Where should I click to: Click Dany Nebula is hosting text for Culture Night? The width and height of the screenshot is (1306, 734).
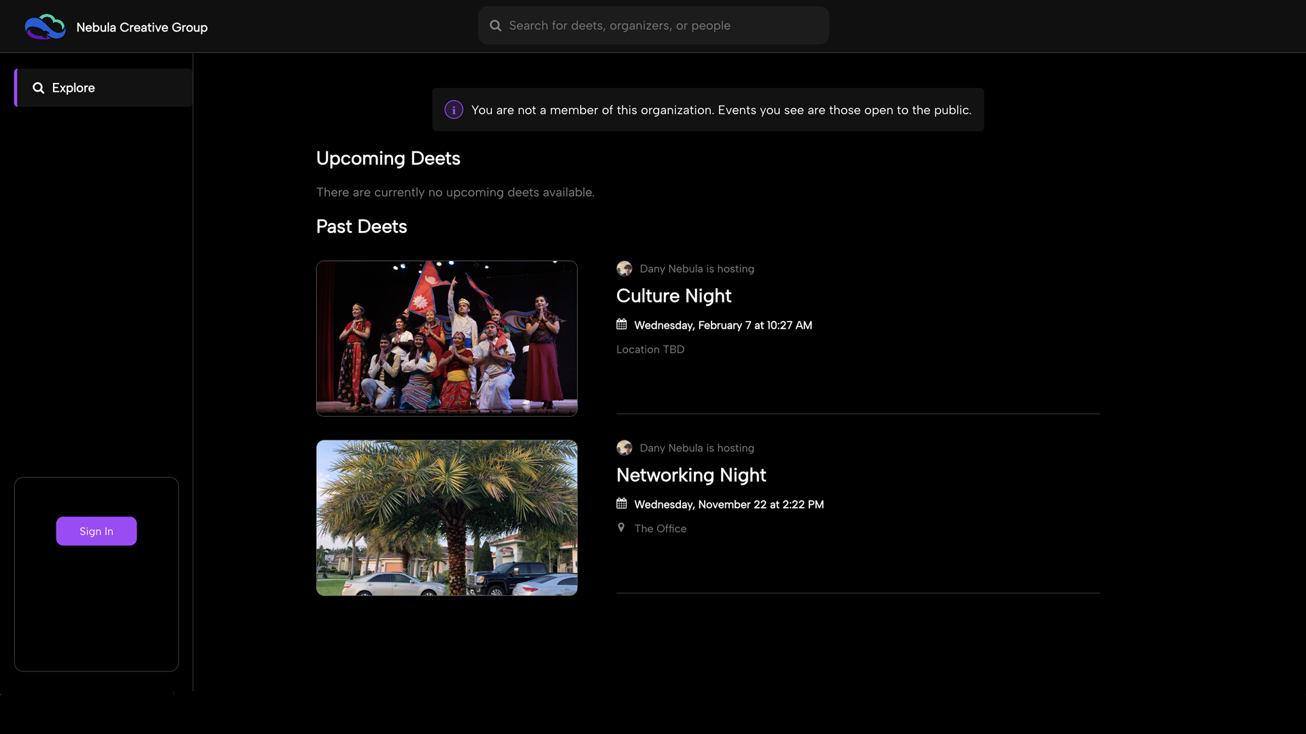click(697, 268)
